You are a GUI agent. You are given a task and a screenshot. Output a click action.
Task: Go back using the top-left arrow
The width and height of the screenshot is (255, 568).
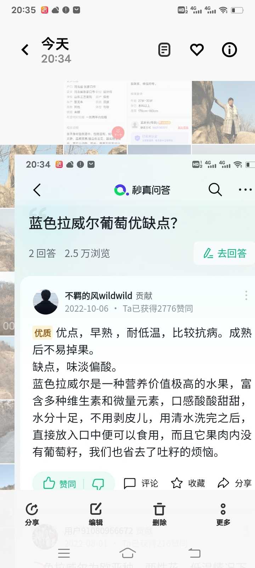25,50
